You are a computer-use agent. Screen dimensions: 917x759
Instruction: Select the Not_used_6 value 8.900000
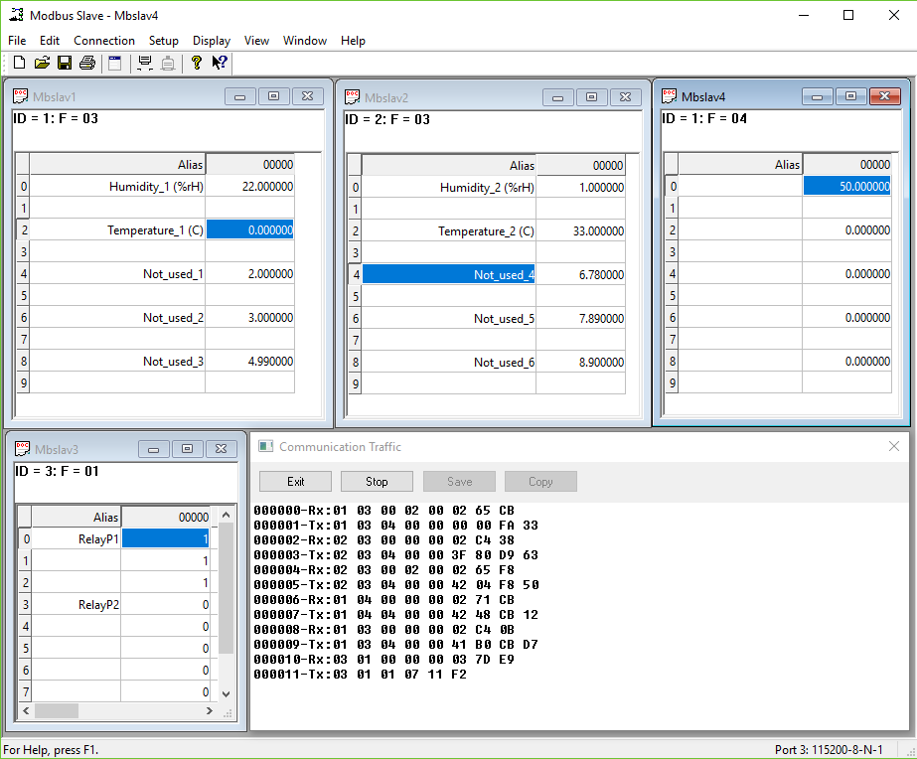tap(581, 363)
